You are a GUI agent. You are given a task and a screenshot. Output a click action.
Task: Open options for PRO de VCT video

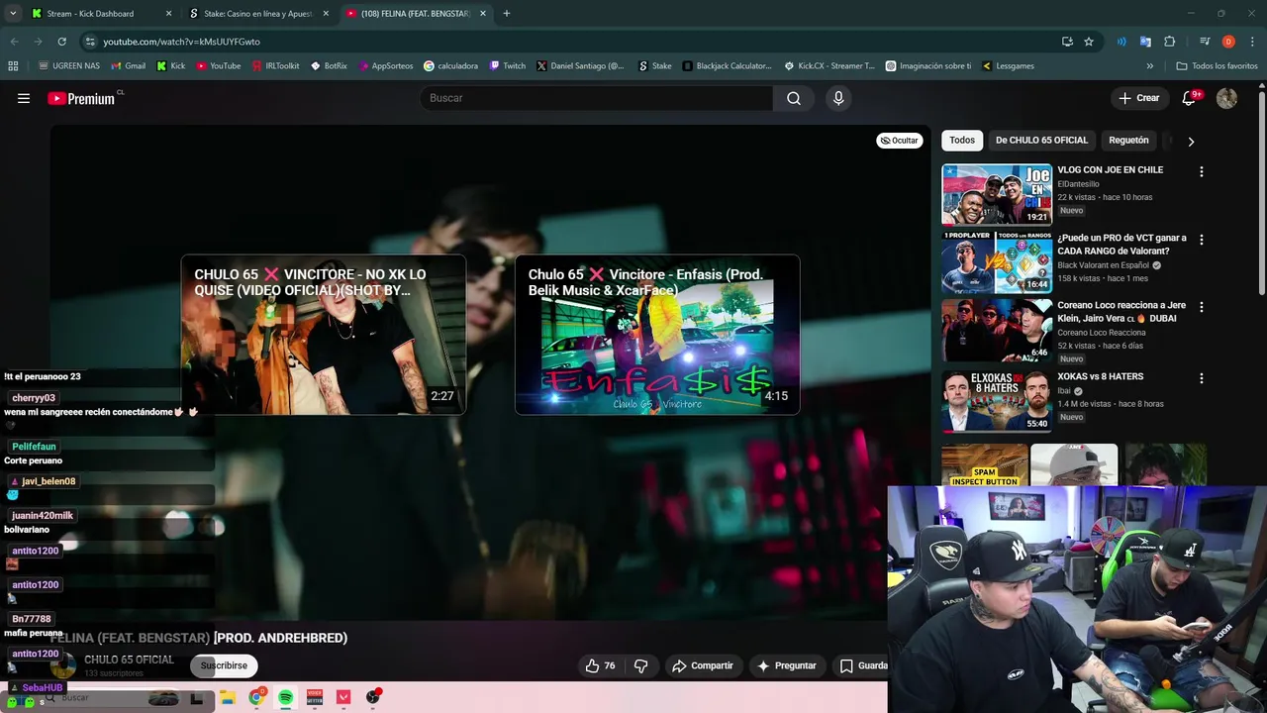tap(1202, 240)
